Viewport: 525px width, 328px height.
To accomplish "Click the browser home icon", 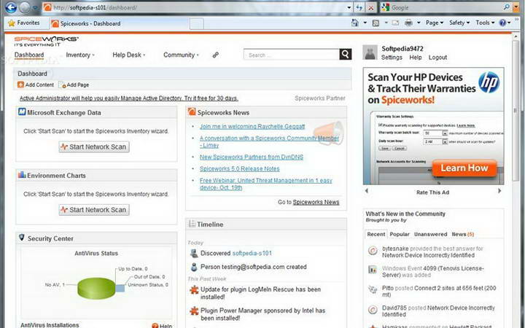I will tap(355, 23).
